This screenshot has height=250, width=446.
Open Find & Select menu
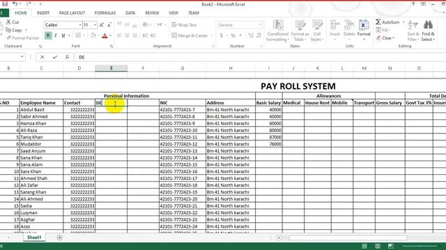click(428, 31)
